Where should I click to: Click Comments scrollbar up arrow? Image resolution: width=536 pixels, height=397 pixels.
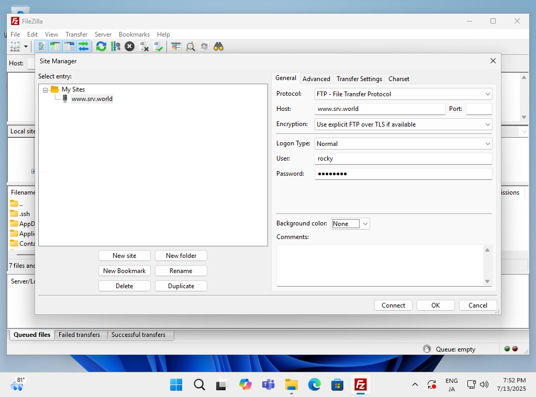[x=487, y=250]
